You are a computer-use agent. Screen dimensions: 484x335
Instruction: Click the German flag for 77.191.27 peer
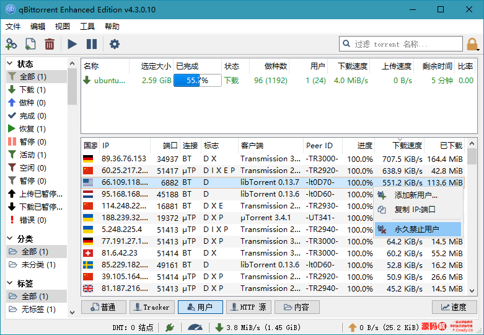coord(88,241)
